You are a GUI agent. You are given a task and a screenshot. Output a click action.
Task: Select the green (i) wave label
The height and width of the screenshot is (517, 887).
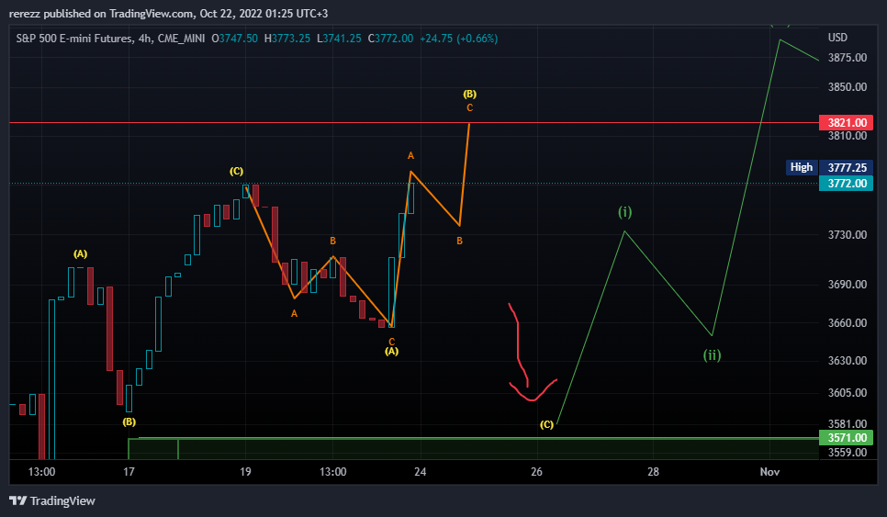625,212
